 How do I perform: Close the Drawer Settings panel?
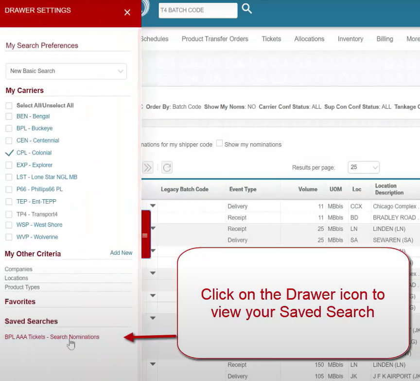[x=127, y=13]
